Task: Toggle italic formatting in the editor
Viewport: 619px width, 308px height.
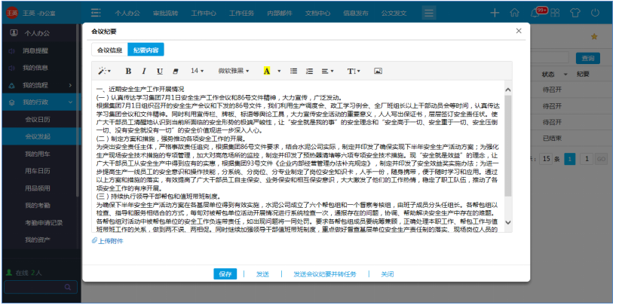Action: point(143,71)
